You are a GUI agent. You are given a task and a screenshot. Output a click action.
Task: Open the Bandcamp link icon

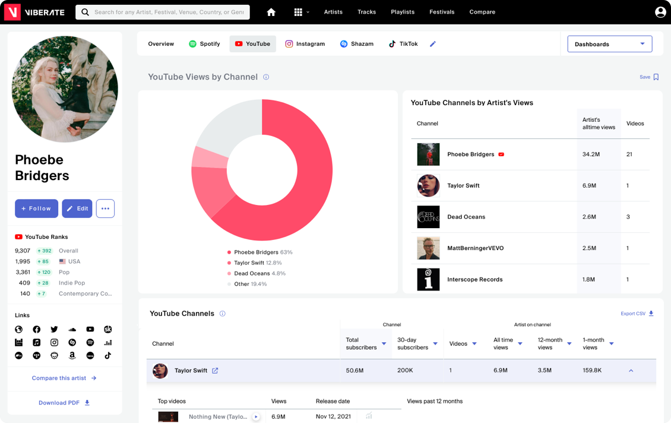click(19, 355)
